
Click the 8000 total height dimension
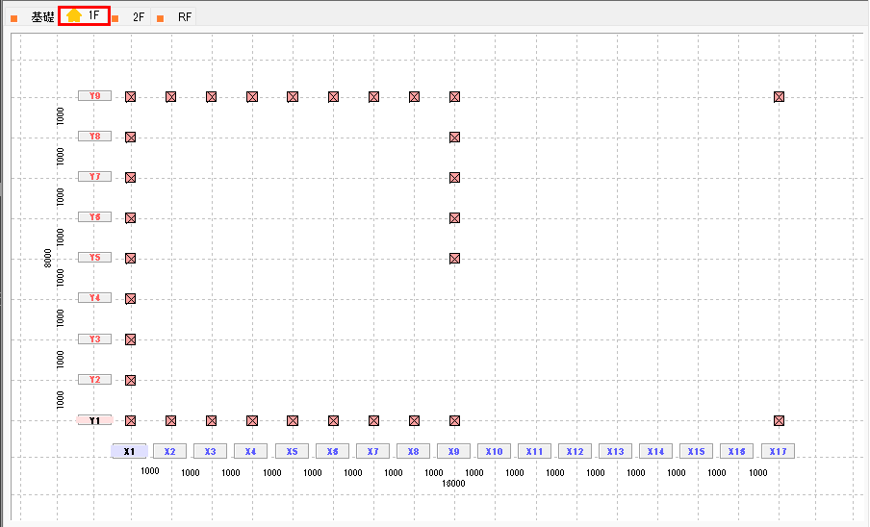[48, 258]
